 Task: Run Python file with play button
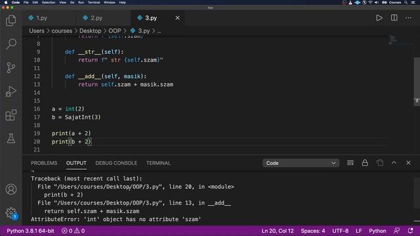point(379,18)
